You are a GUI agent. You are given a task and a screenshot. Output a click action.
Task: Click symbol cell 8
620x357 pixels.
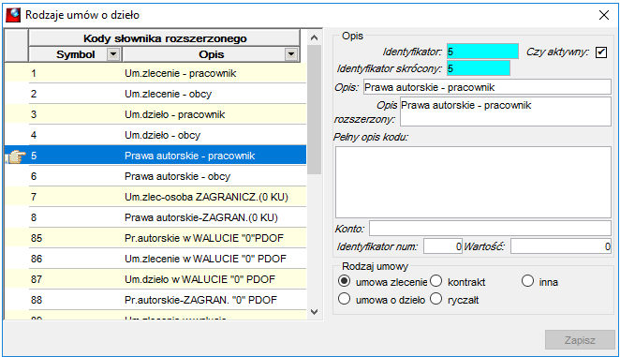75,217
